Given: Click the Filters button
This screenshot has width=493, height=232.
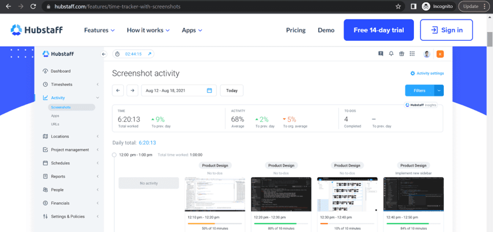Looking at the screenshot, I should click(x=420, y=91).
